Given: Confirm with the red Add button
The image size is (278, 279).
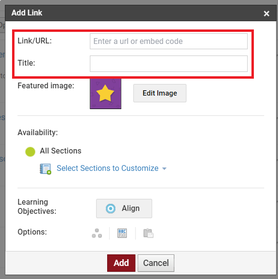Looking at the screenshot, I should click(121, 263).
